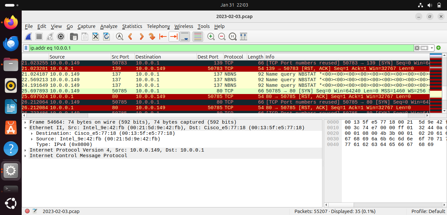Zoom in main window text
Screen dimensions: 447x215
[x=211, y=36]
